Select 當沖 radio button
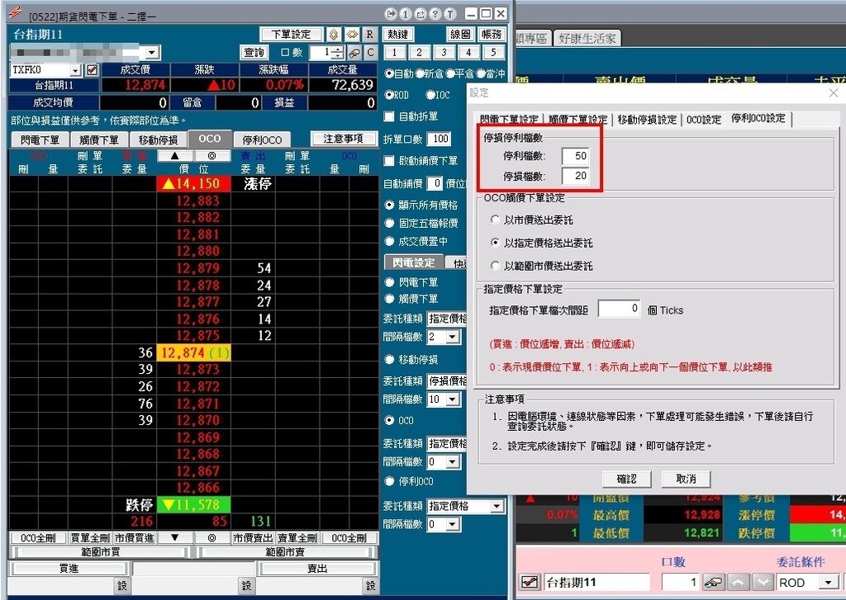Image resolution: width=846 pixels, height=600 pixels. pos(480,73)
